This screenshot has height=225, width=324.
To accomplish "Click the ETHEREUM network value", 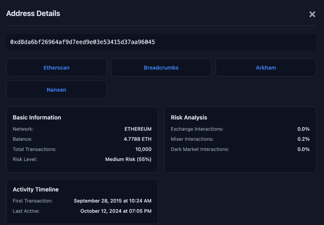I will [x=138, y=129].
